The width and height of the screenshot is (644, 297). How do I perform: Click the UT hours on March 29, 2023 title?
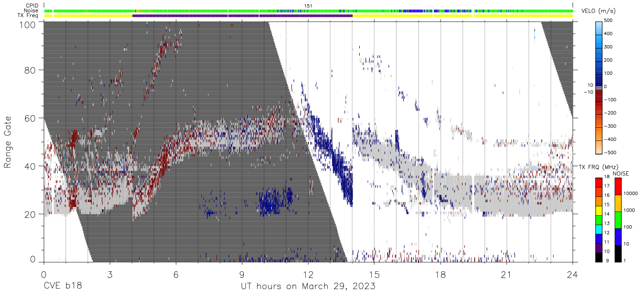click(308, 287)
